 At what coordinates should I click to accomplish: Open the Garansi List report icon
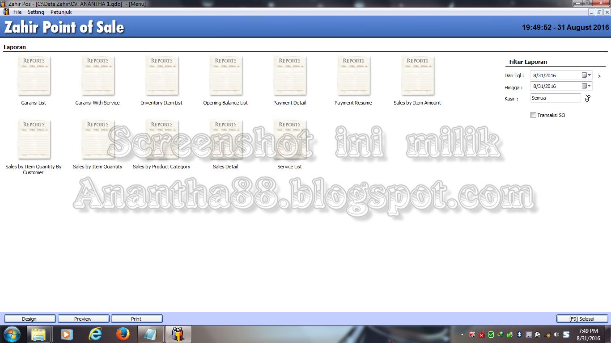click(x=34, y=76)
